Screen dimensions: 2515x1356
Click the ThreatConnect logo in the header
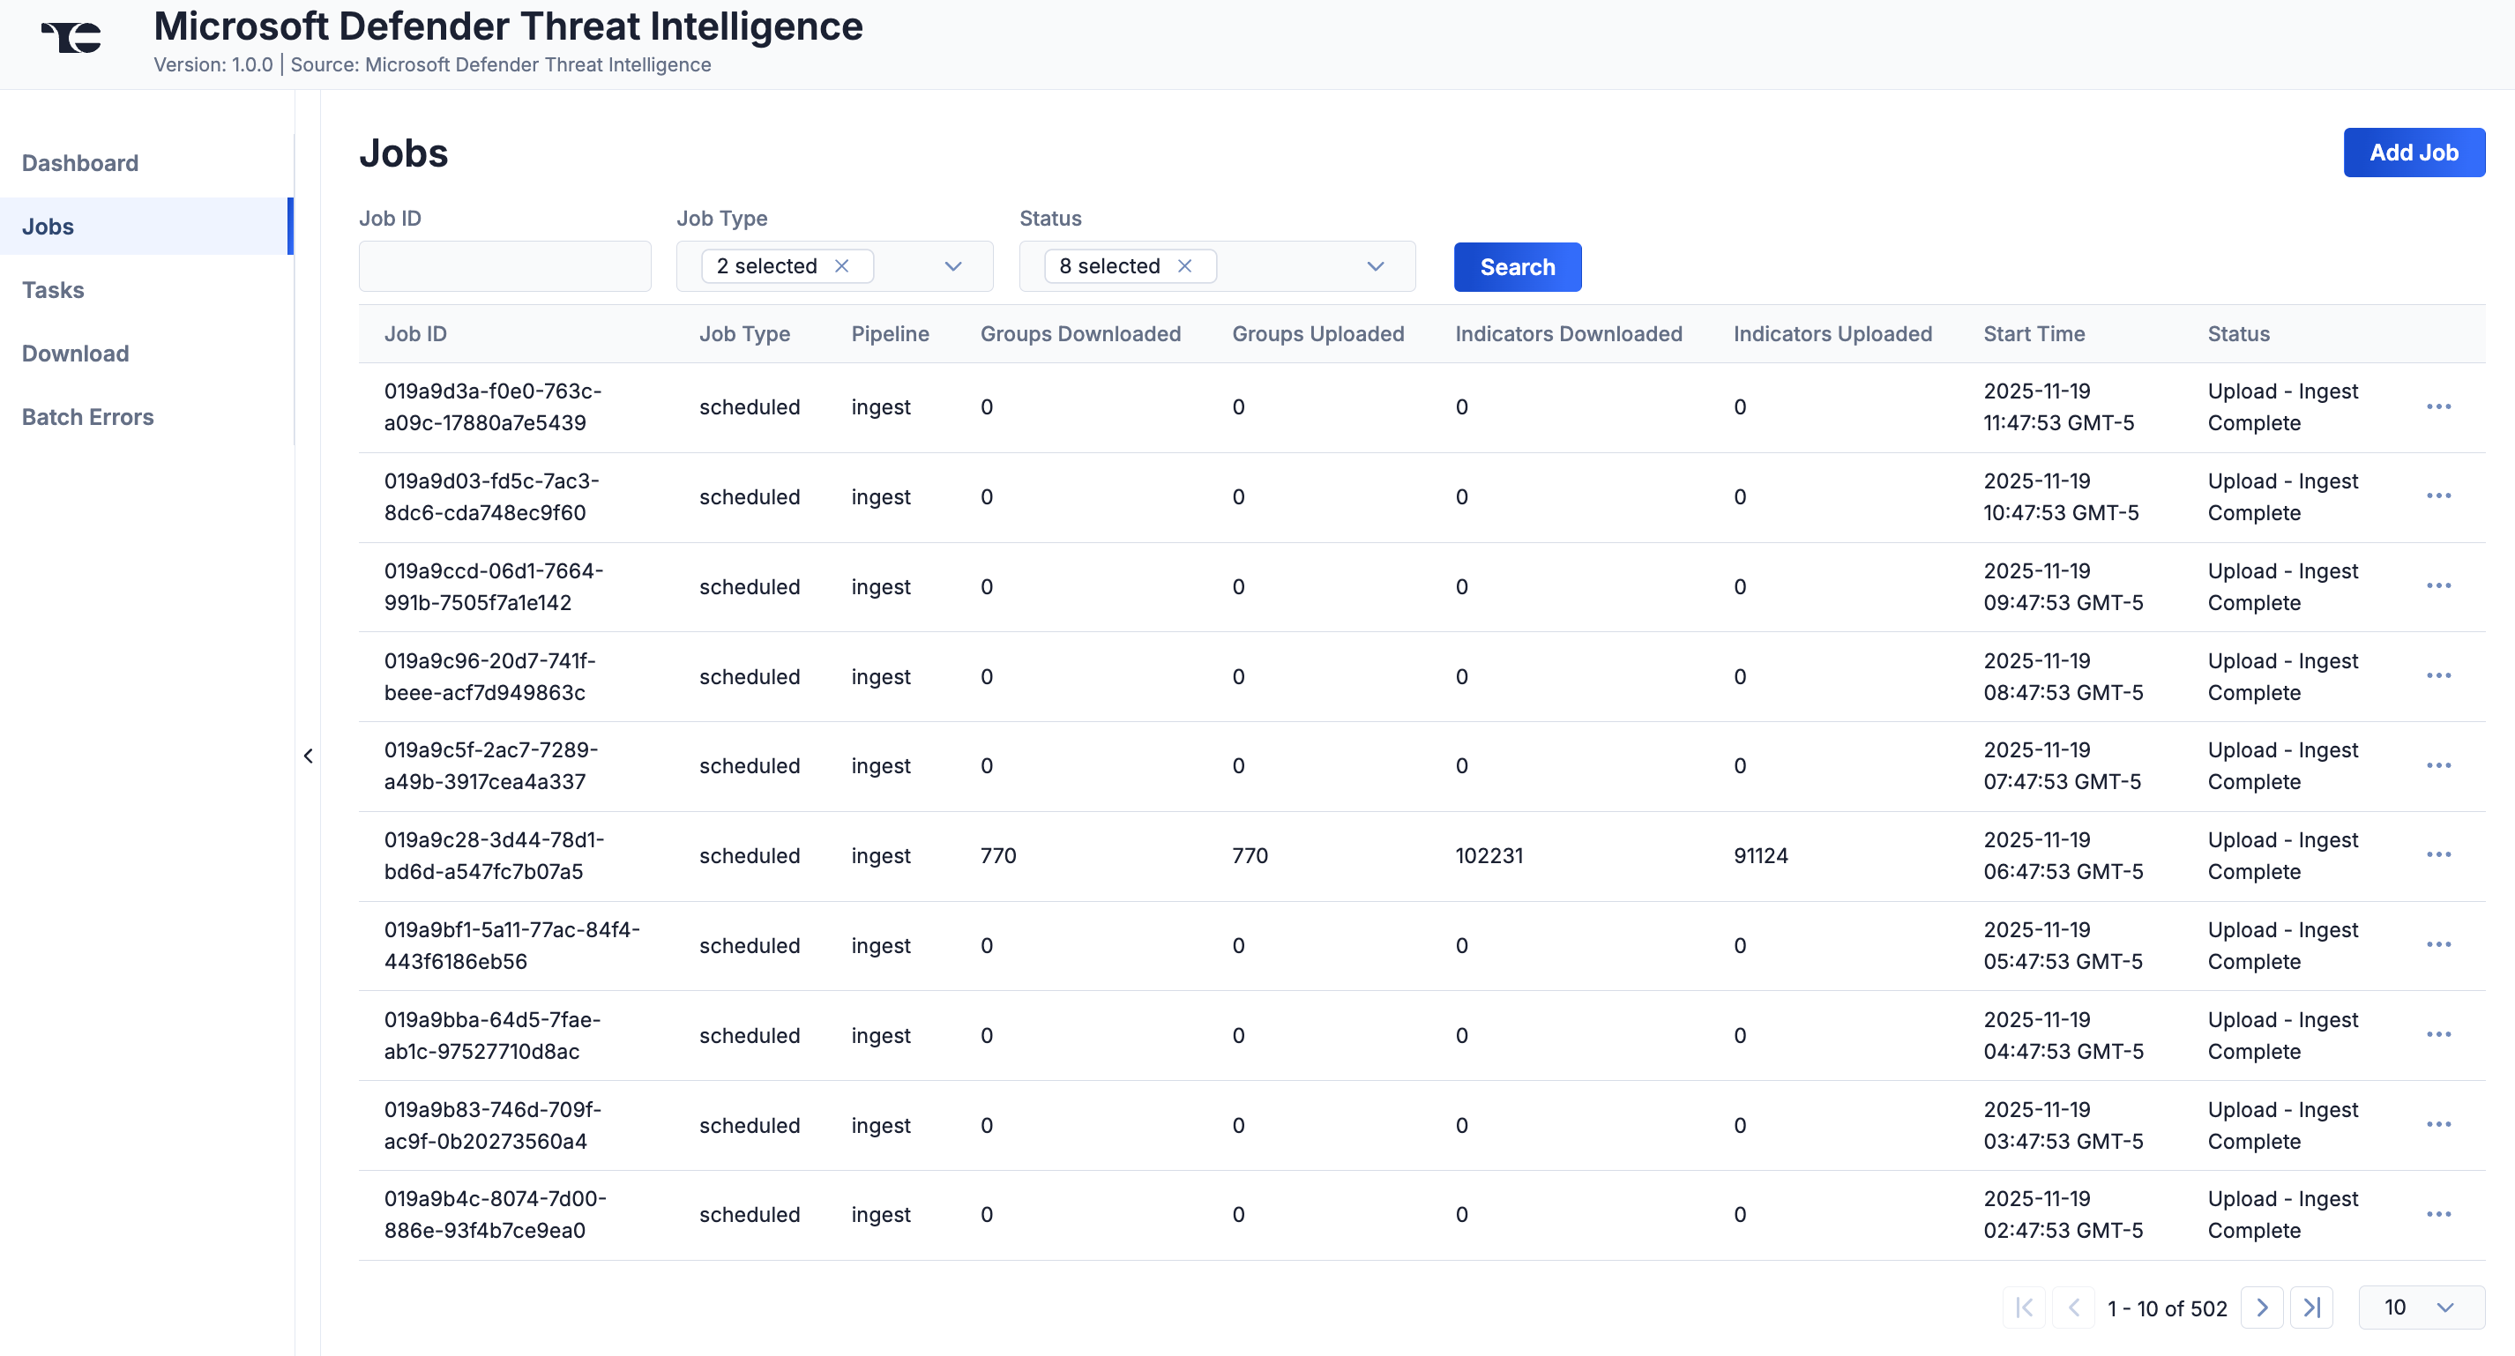tap(70, 36)
